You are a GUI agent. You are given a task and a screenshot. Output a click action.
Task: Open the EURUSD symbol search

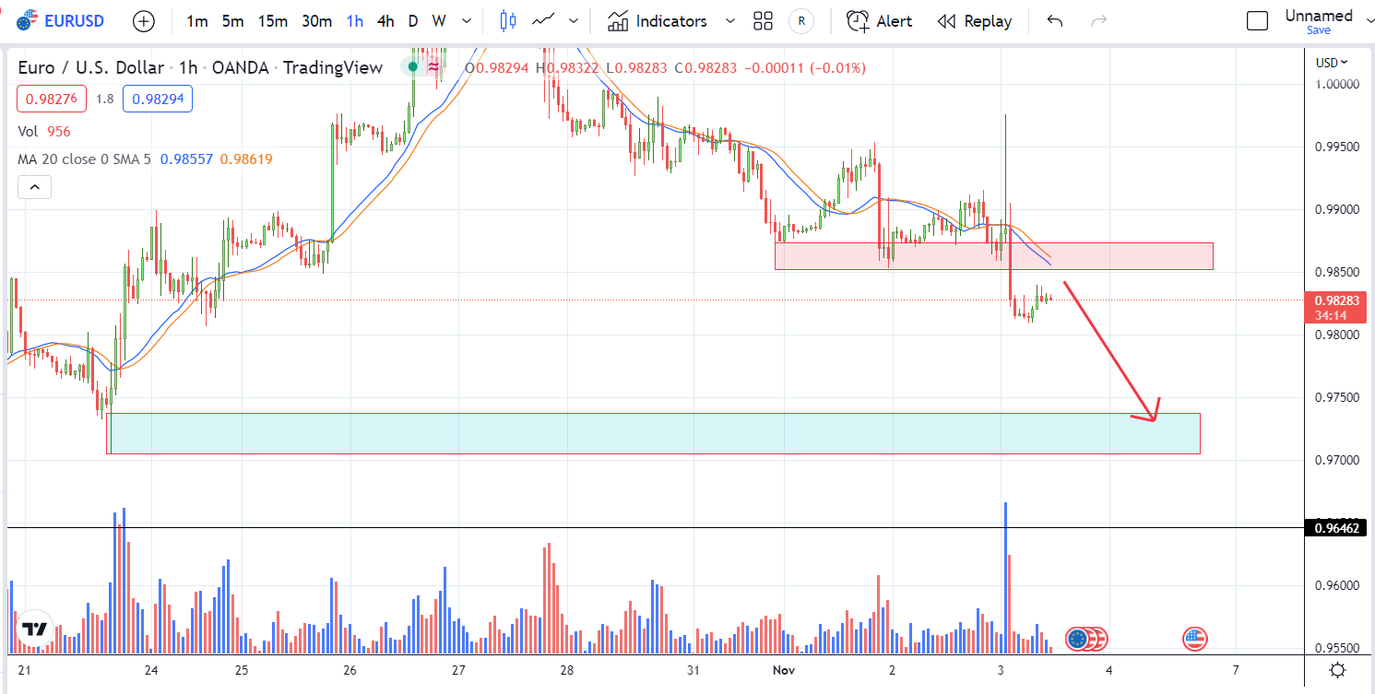click(x=61, y=20)
